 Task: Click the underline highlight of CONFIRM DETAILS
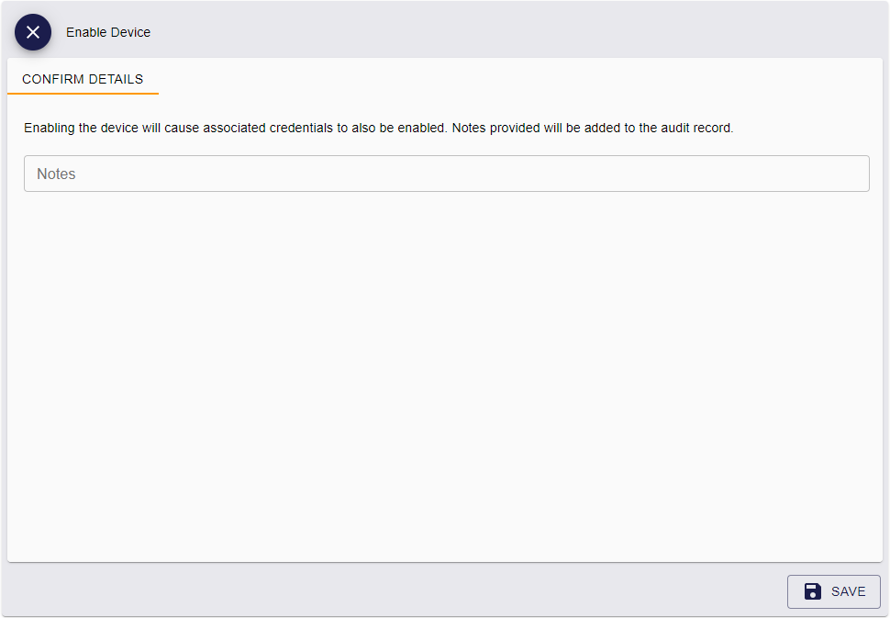[83, 93]
